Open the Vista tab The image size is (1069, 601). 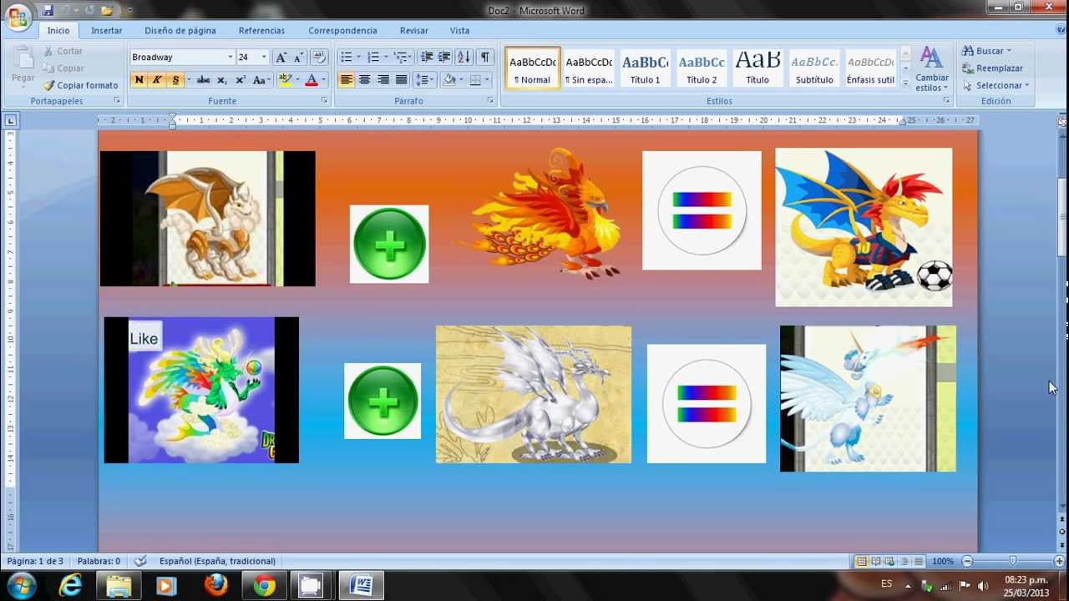point(459,30)
